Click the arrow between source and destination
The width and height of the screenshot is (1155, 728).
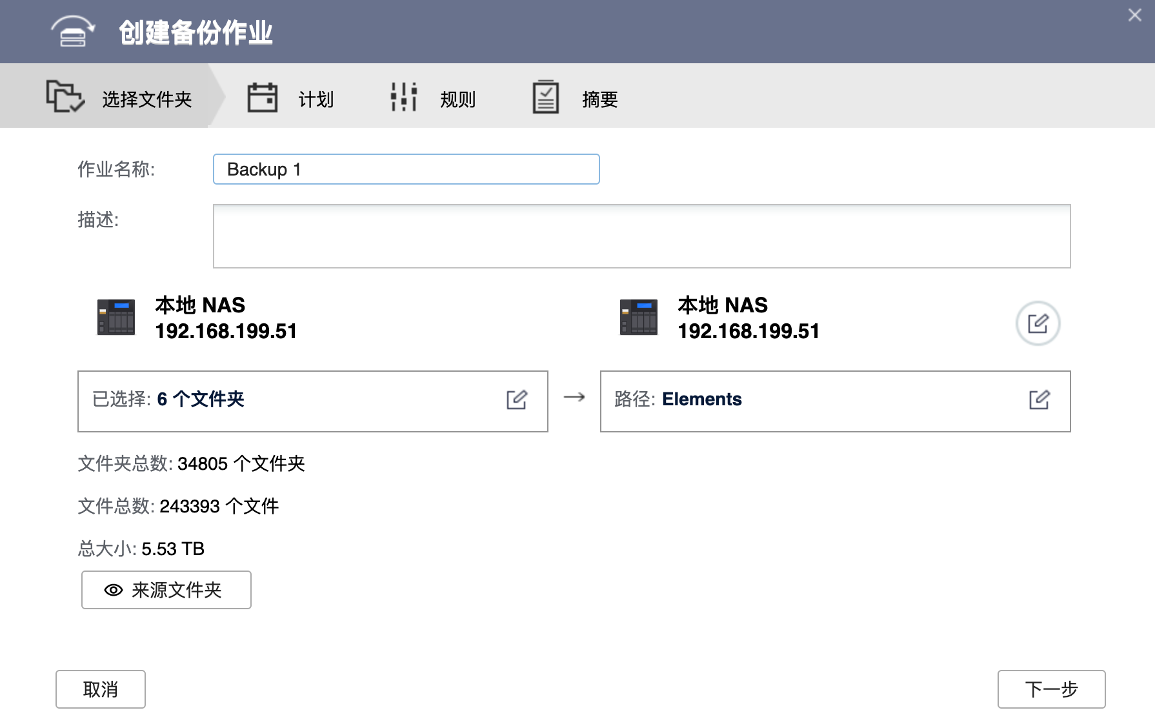[574, 398]
